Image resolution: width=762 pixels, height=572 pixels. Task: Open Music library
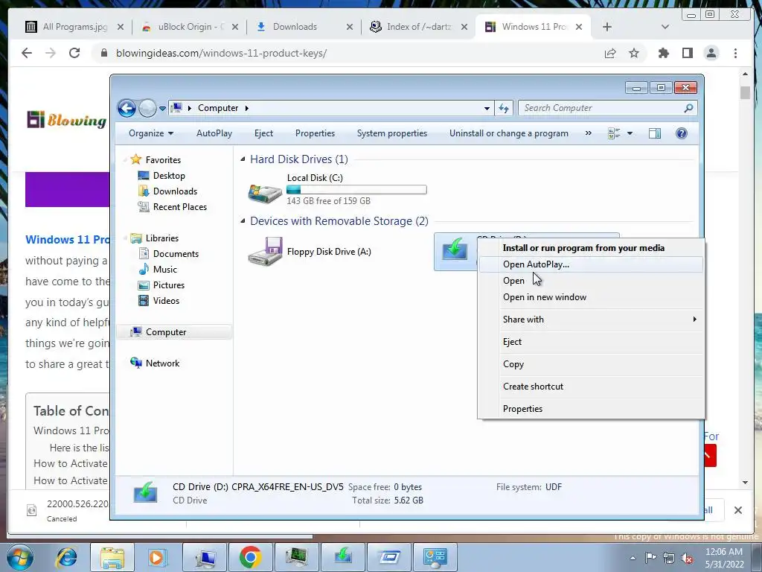click(x=164, y=270)
